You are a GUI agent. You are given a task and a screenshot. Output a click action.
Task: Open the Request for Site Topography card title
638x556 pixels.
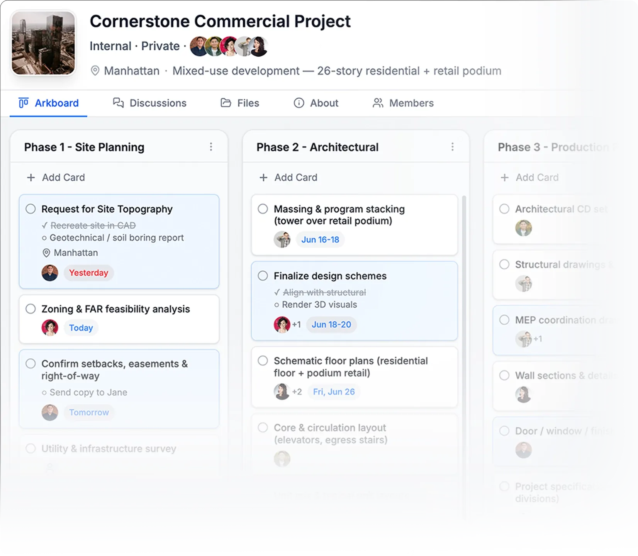coord(107,209)
